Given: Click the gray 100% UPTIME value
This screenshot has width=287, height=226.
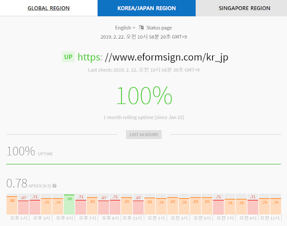Looking at the screenshot, I should tap(21, 151).
